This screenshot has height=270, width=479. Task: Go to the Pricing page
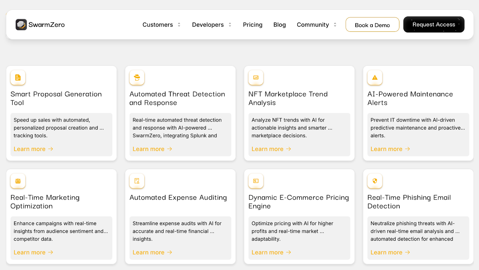point(252,25)
